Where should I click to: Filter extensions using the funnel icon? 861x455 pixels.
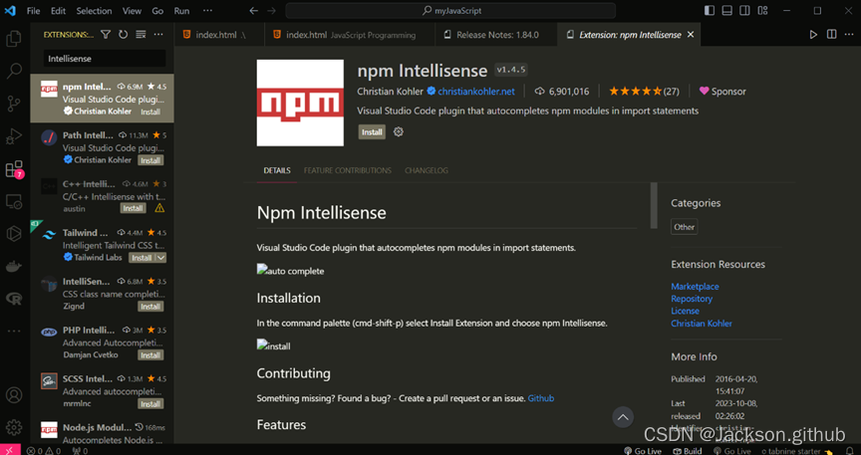pos(106,35)
